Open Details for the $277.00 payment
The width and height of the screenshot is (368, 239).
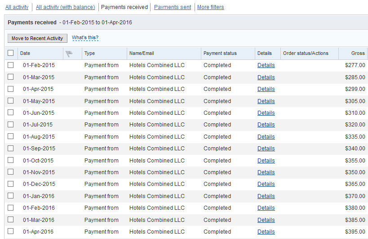pyautogui.click(x=266, y=65)
